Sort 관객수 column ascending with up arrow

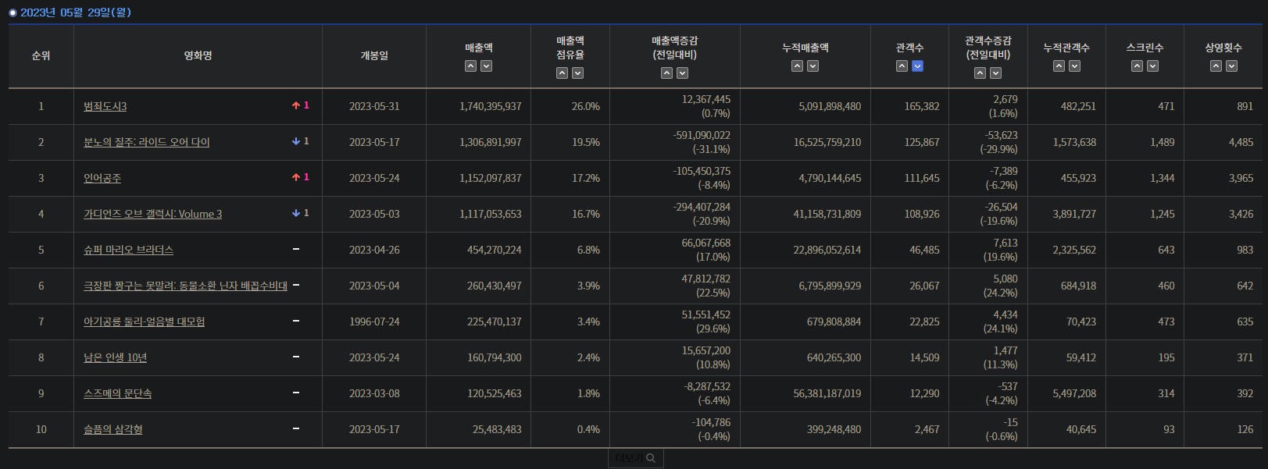coord(902,66)
